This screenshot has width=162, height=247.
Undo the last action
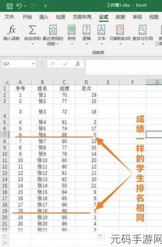[x=19, y=6]
